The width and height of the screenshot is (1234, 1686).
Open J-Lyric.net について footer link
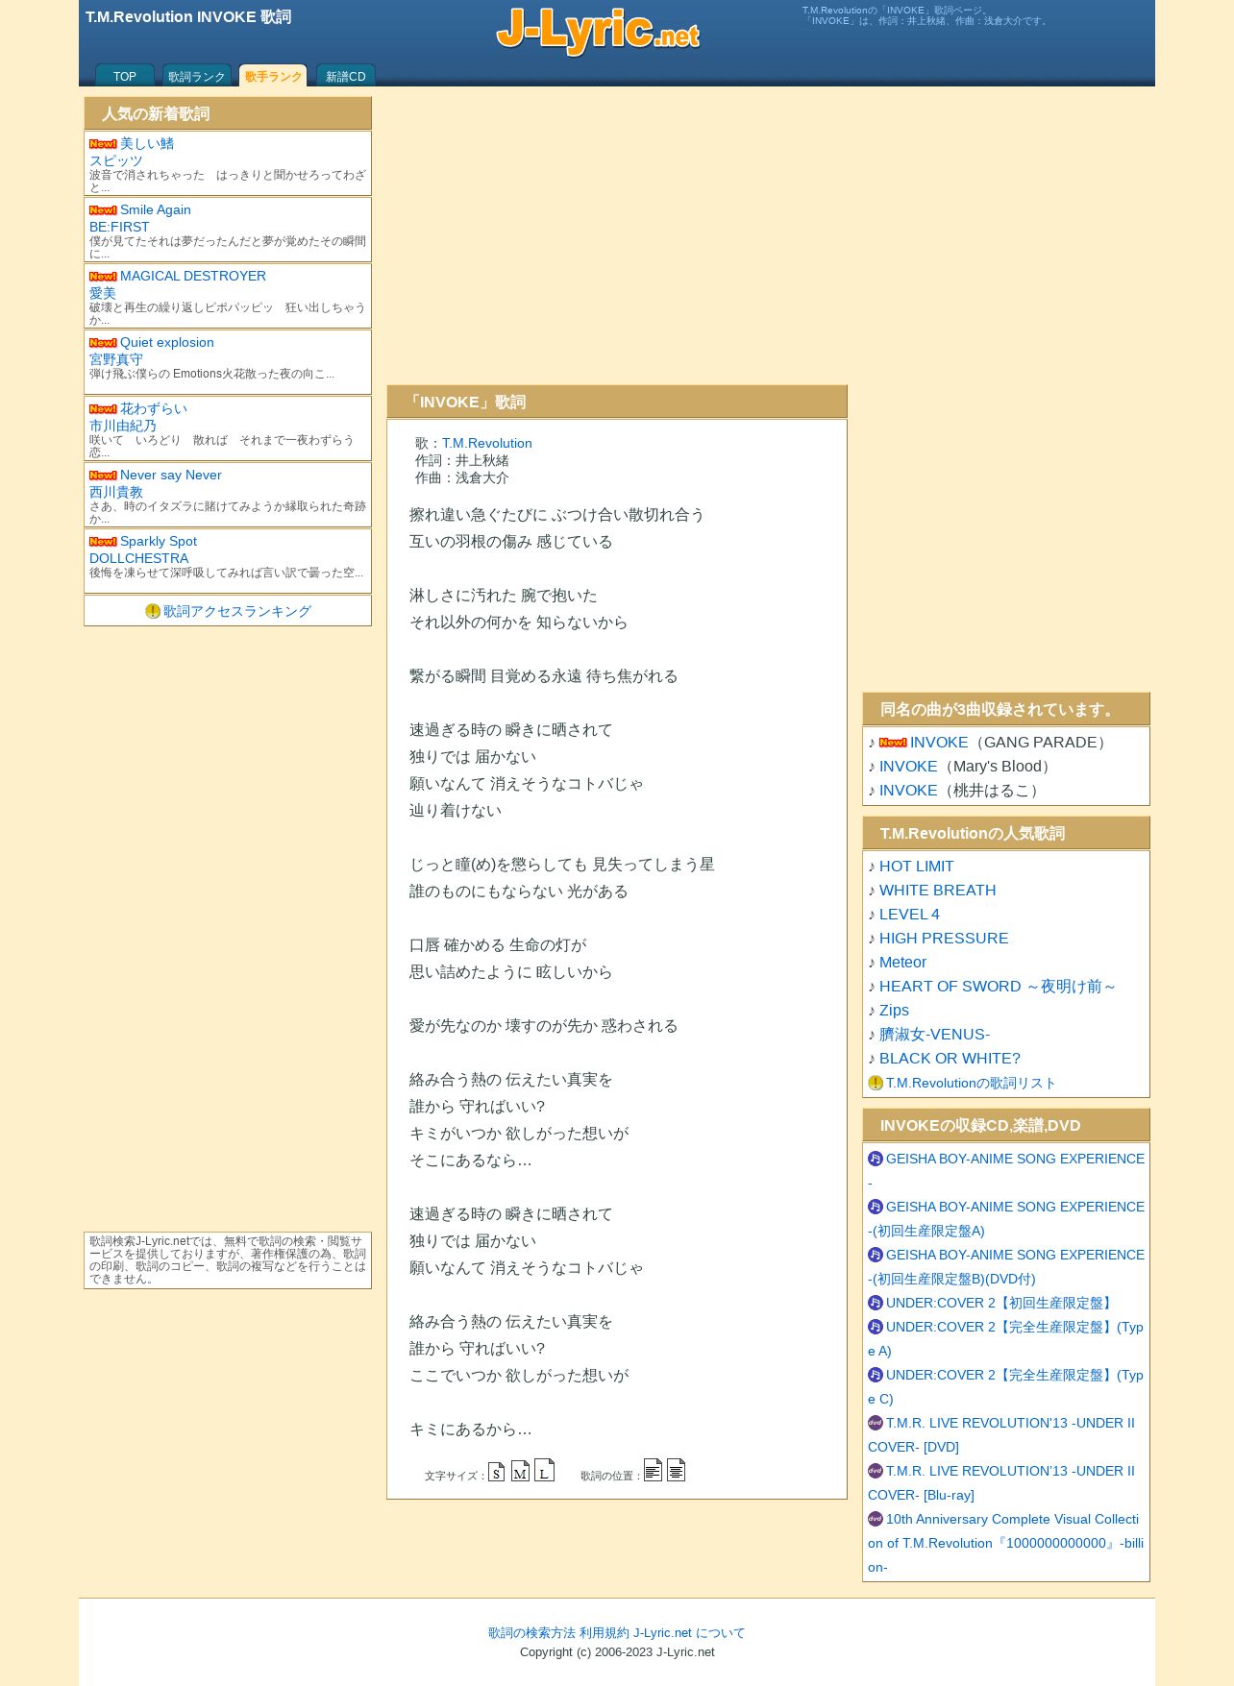point(689,1632)
